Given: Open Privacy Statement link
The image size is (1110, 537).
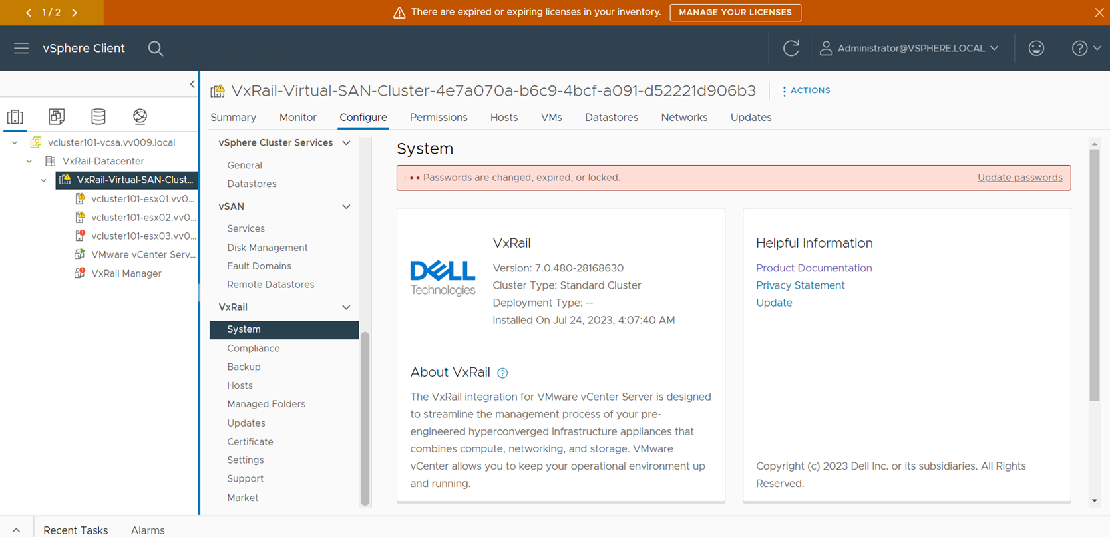Looking at the screenshot, I should (x=800, y=285).
